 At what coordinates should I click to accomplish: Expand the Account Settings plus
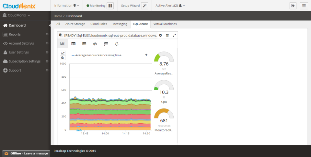(x=47, y=43)
